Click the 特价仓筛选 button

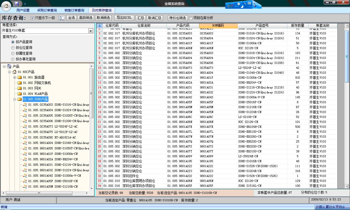178,18
